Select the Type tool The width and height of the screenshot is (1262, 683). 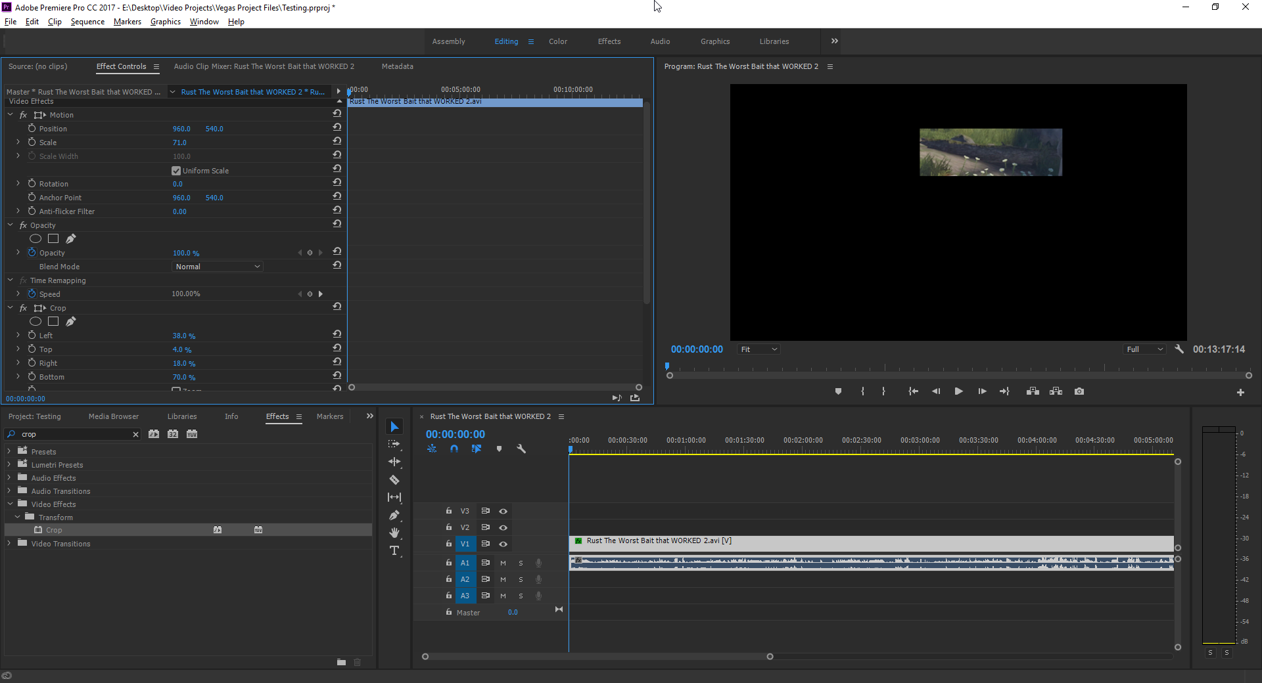click(394, 551)
